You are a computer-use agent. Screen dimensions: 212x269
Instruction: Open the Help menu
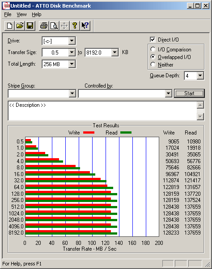(x=37, y=15)
